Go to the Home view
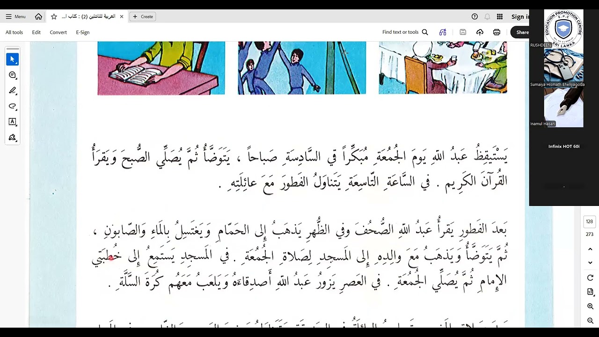 38,16
